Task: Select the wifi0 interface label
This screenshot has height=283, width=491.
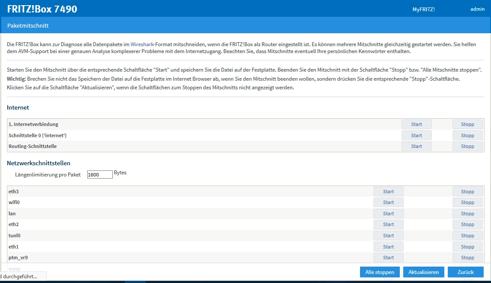Action: coord(14,202)
